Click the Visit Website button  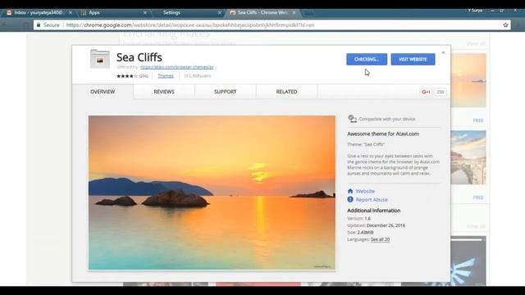tap(413, 59)
